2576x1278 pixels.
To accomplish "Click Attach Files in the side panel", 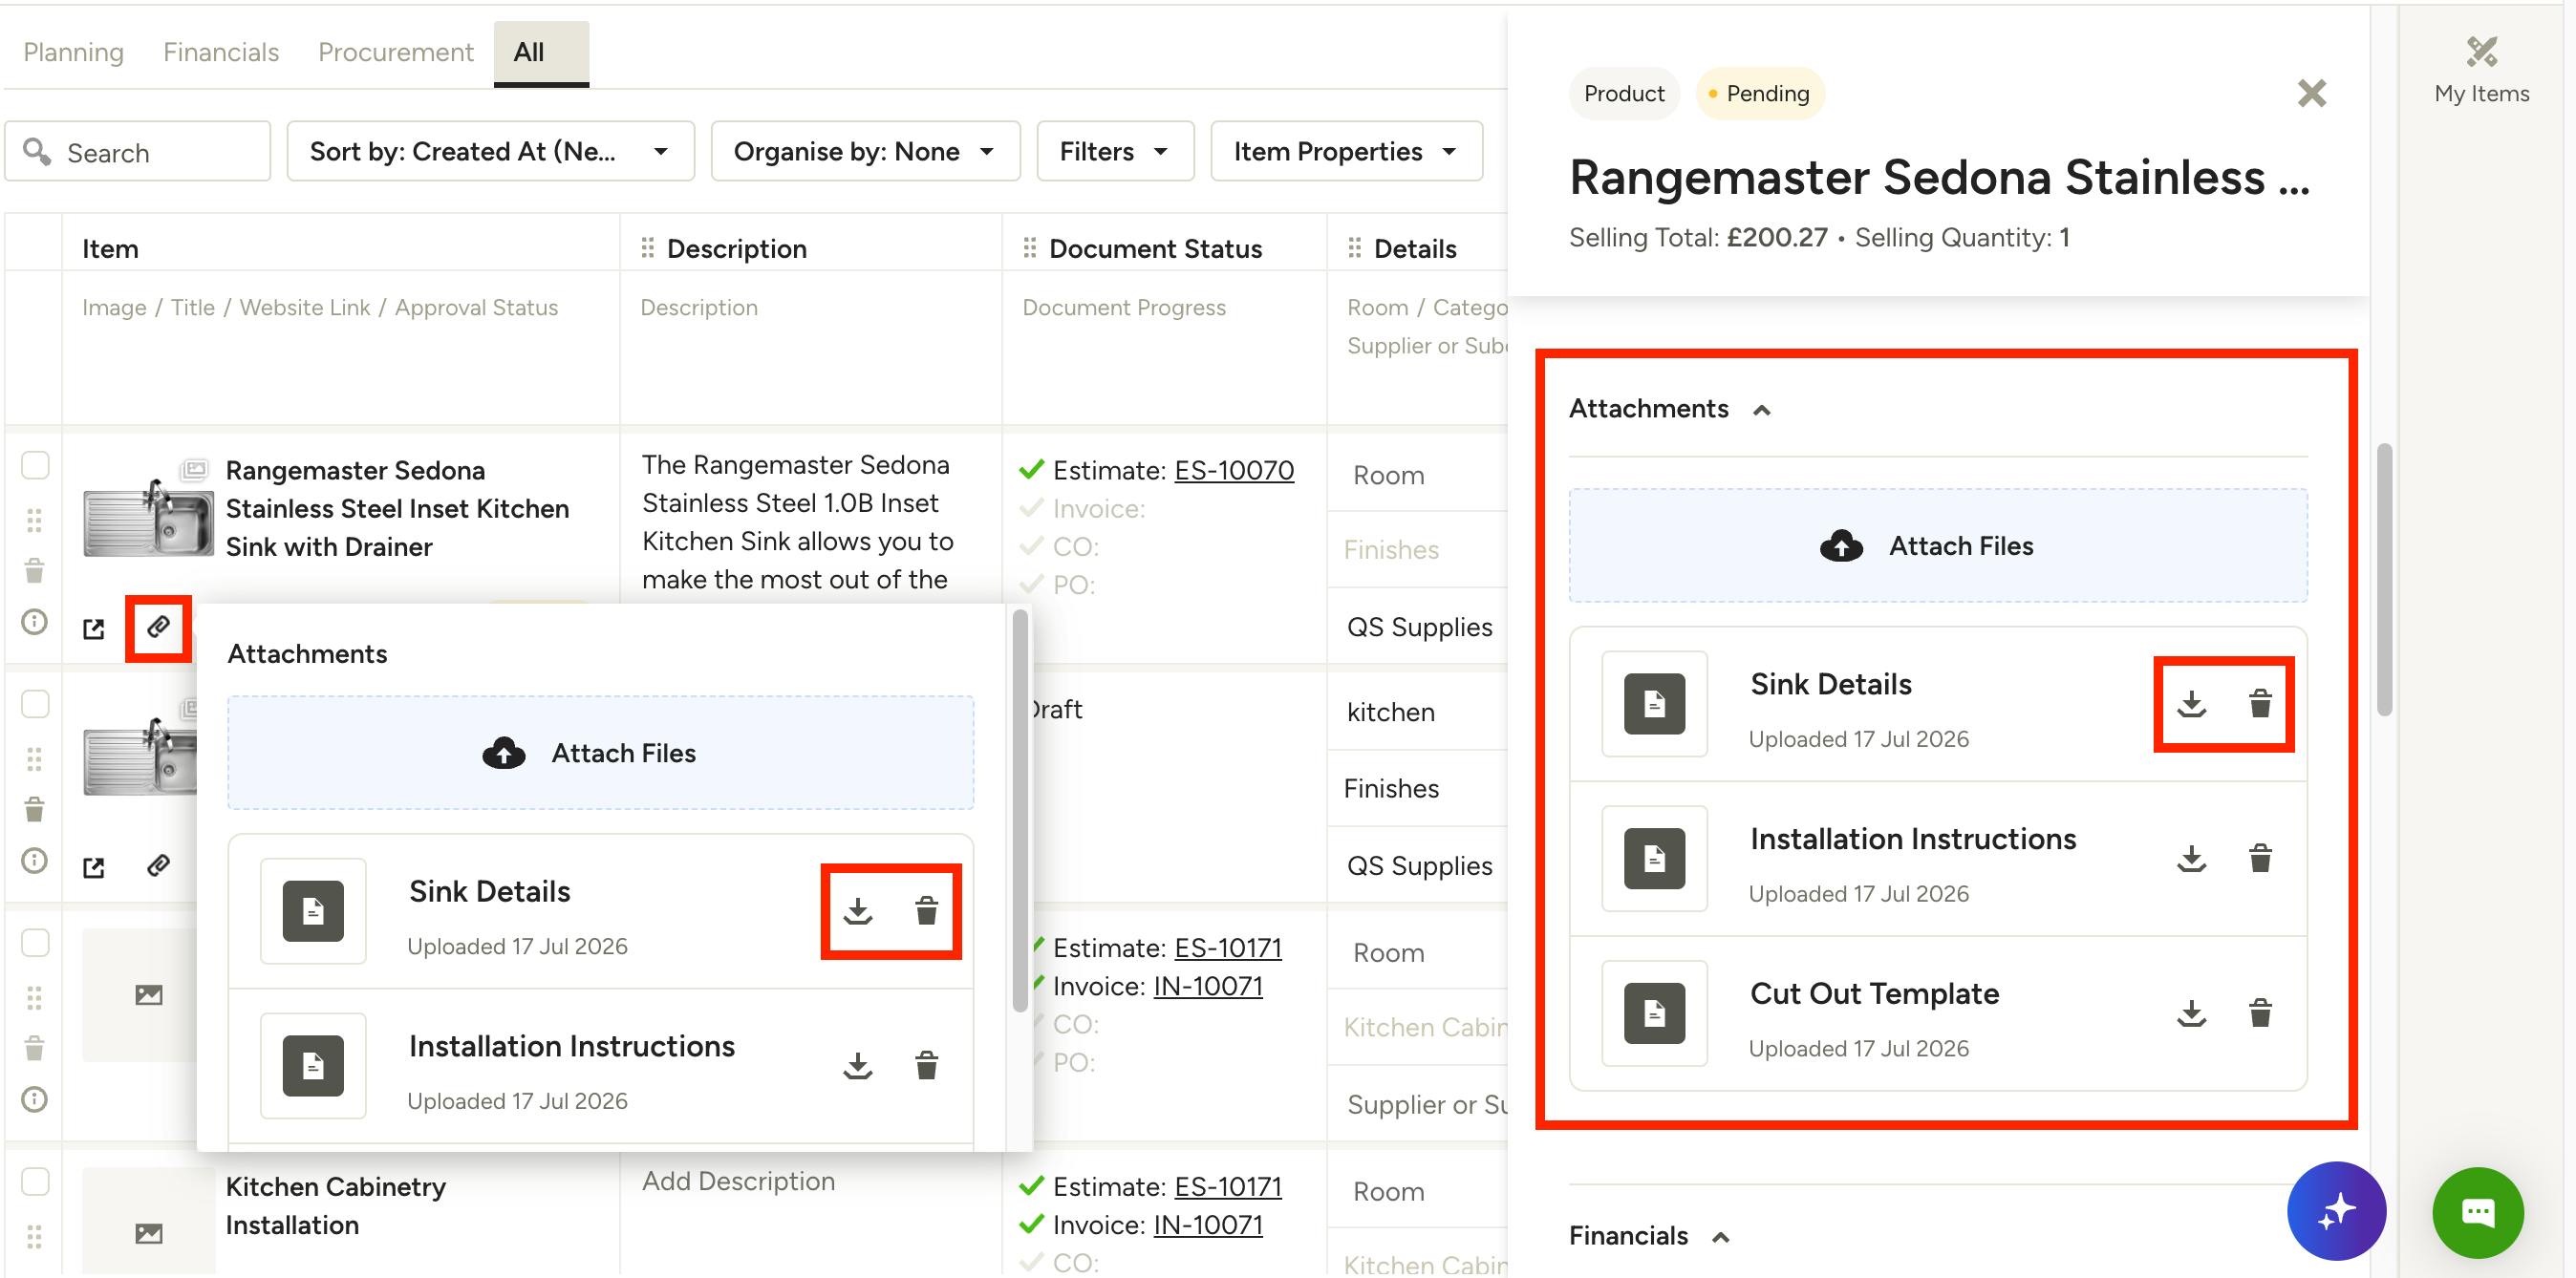I will (1938, 546).
